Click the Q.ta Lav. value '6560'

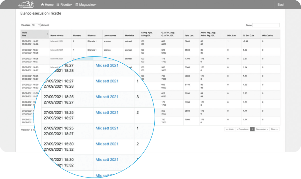coord(187,50)
